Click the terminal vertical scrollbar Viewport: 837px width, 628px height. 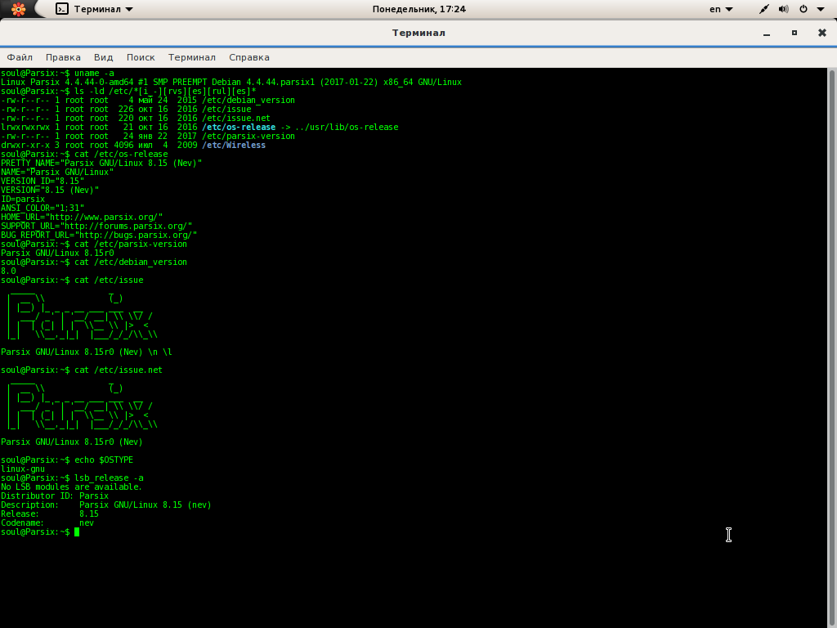[x=831, y=348]
